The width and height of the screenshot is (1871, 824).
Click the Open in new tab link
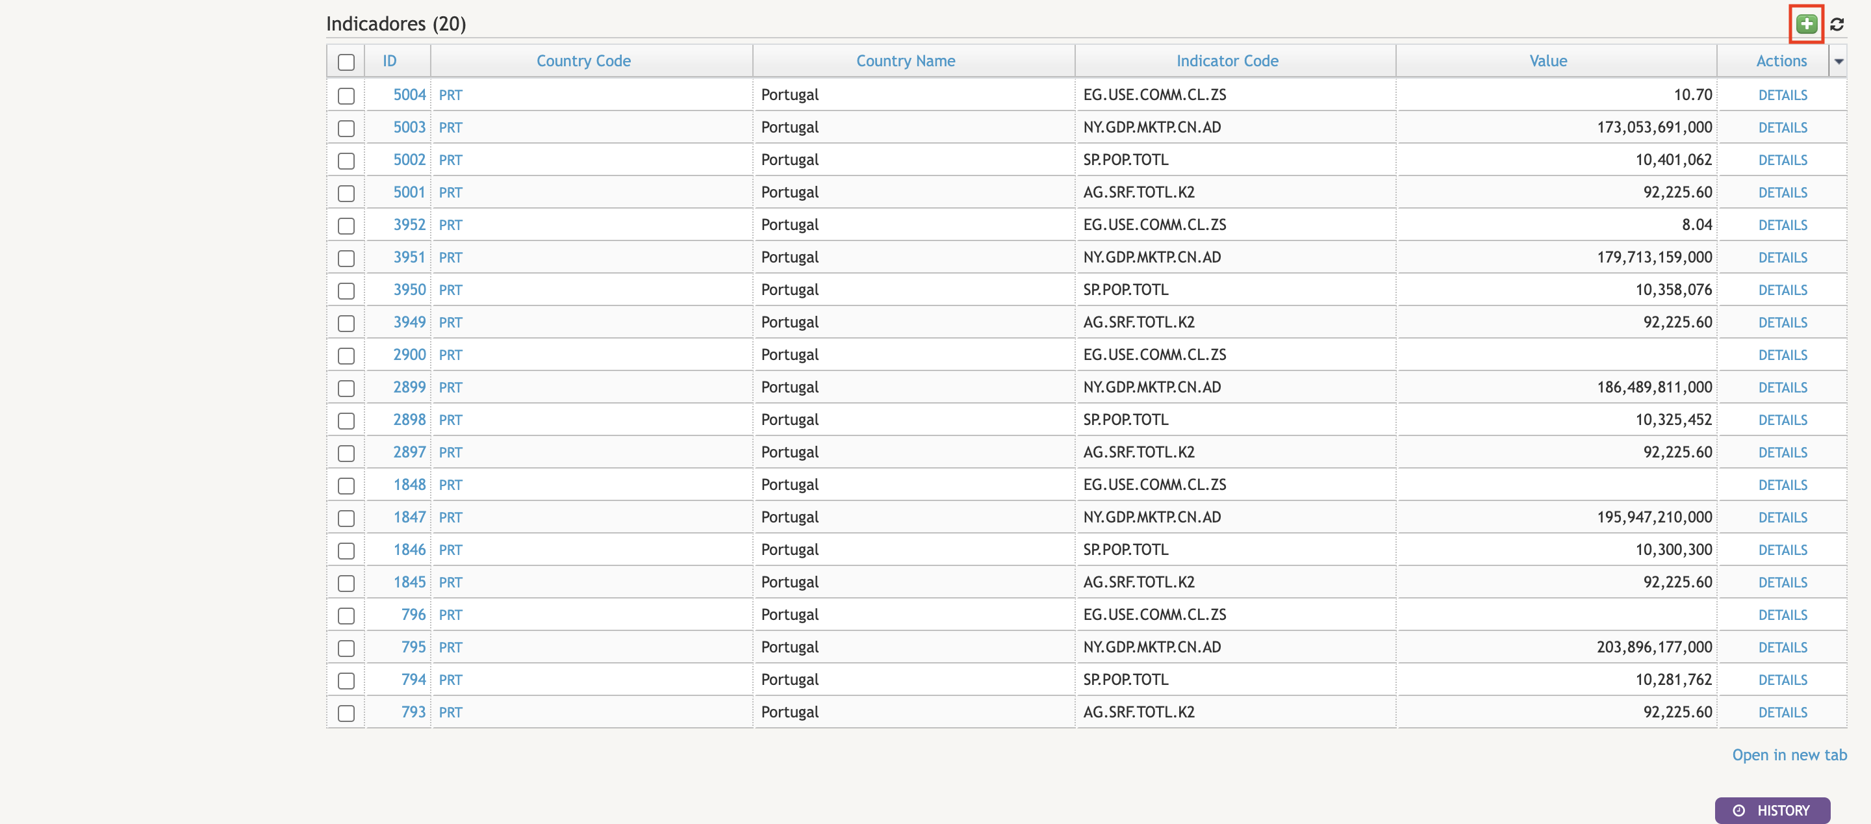coord(1789,755)
